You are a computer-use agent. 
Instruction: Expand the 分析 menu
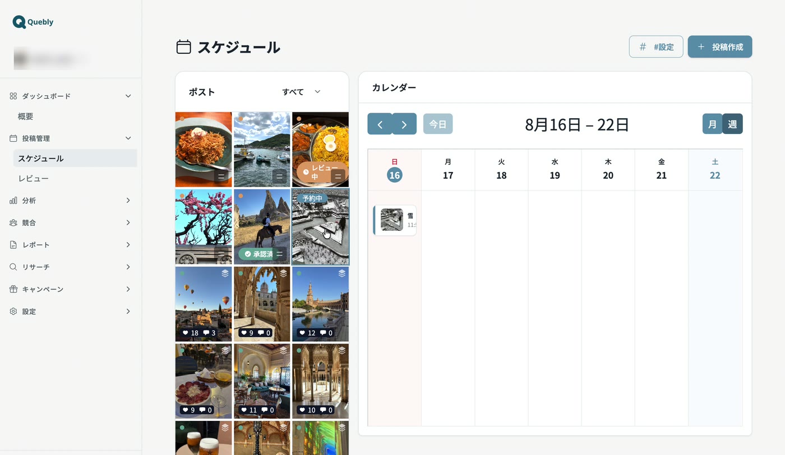128,200
